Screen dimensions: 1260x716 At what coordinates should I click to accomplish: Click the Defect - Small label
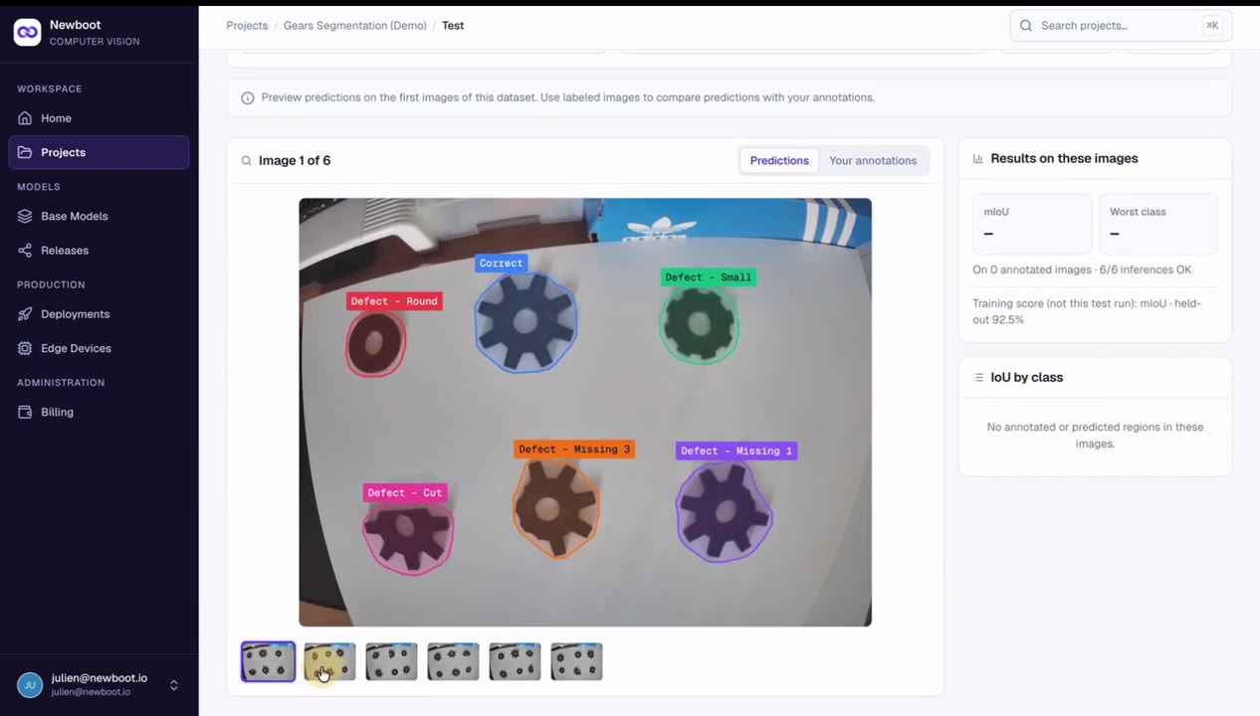coord(709,277)
